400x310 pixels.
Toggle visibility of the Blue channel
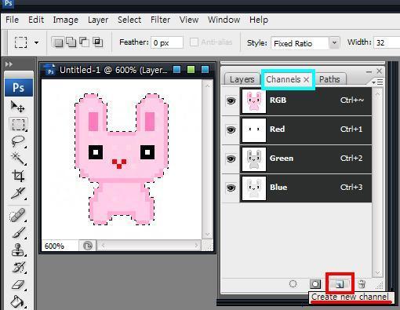(x=231, y=188)
